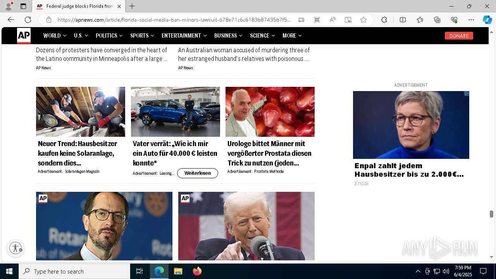Open the favorites list
The image size is (496, 279).
pos(420,20)
